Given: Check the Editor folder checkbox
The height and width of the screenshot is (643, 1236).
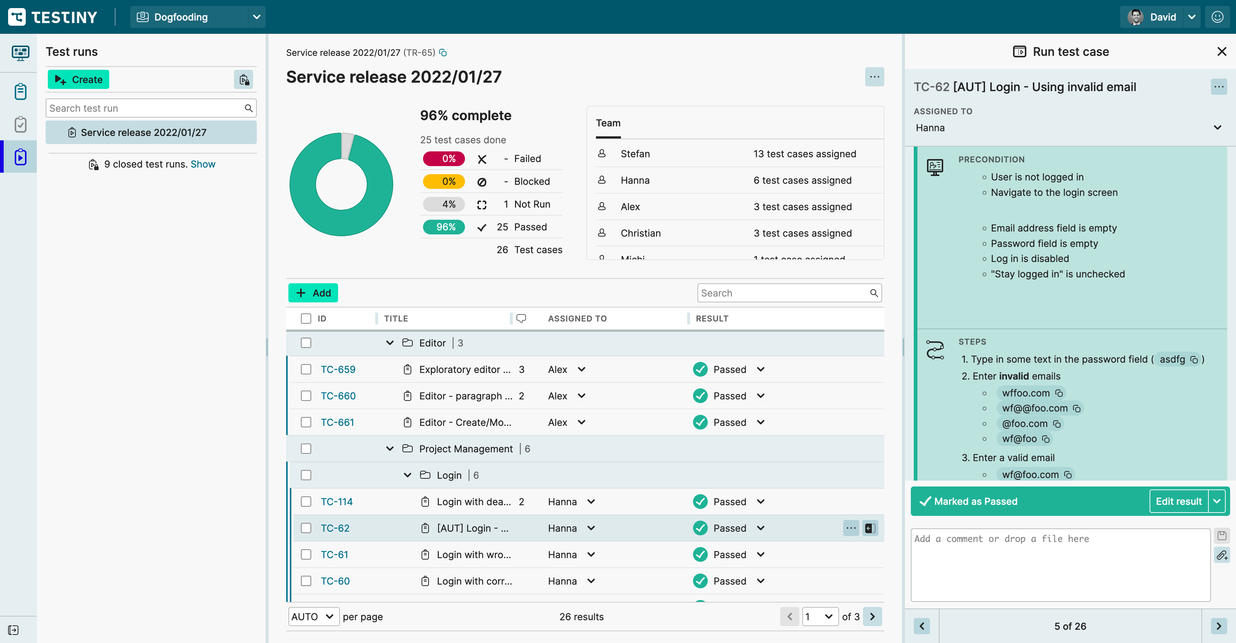Looking at the screenshot, I should click(x=306, y=343).
